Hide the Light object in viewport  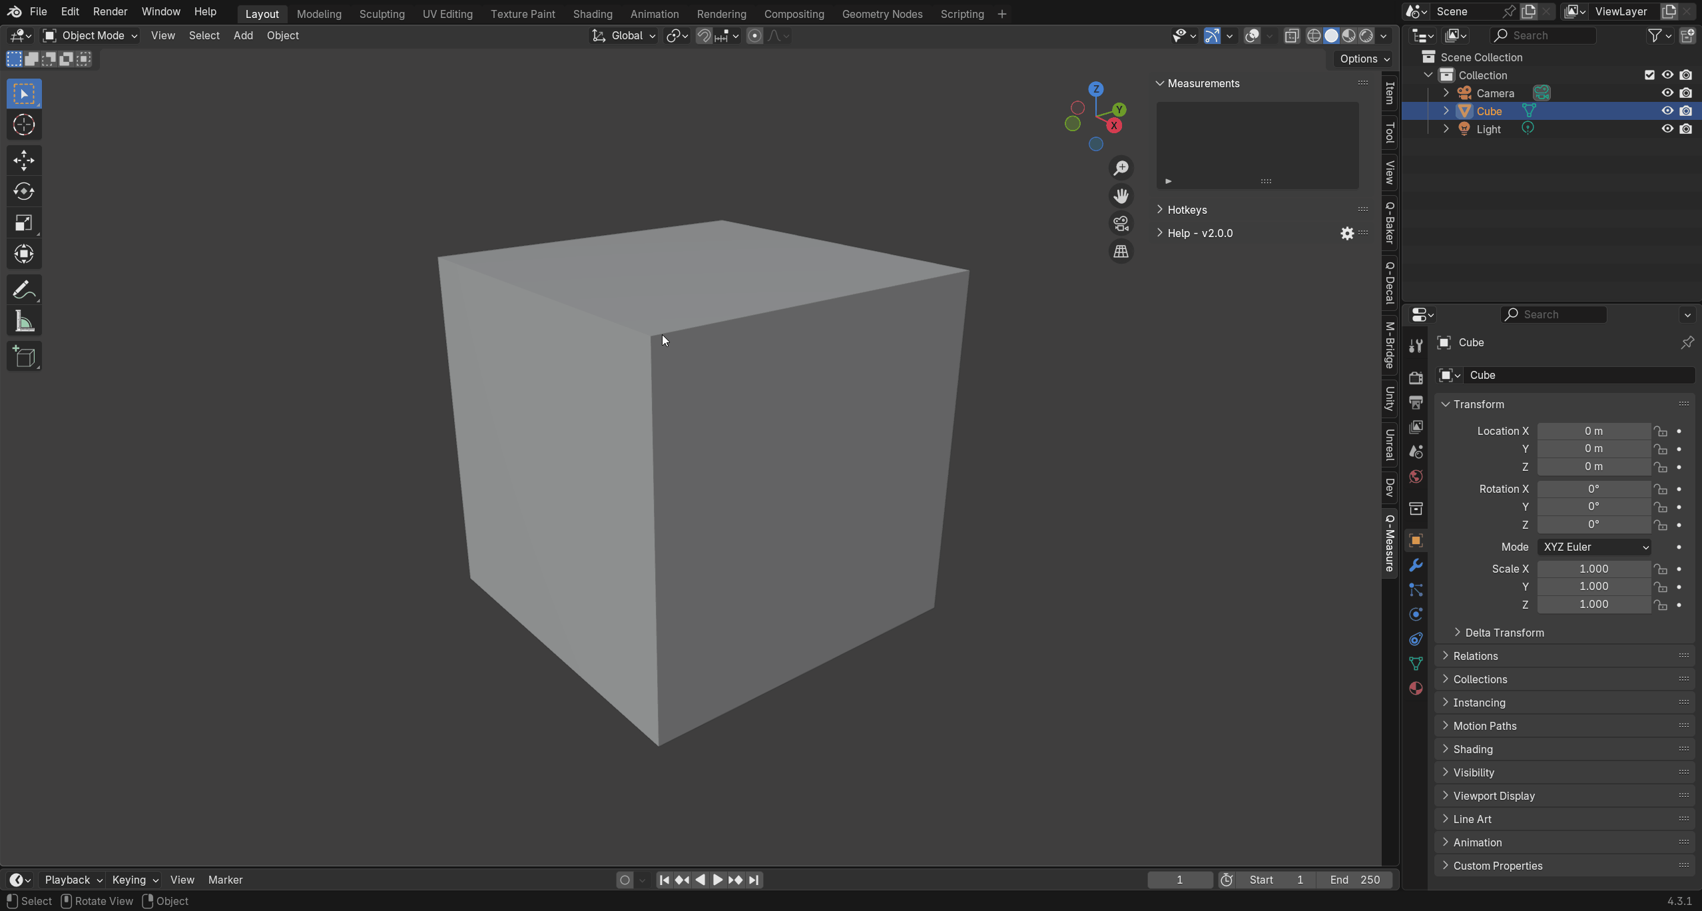point(1667,129)
